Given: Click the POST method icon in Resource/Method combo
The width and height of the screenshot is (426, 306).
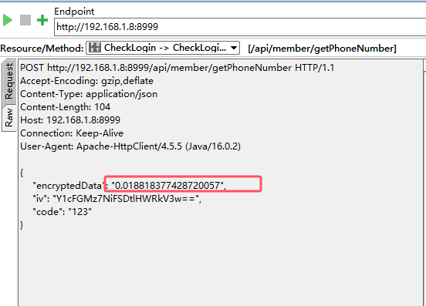Looking at the screenshot, I should coord(95,48).
